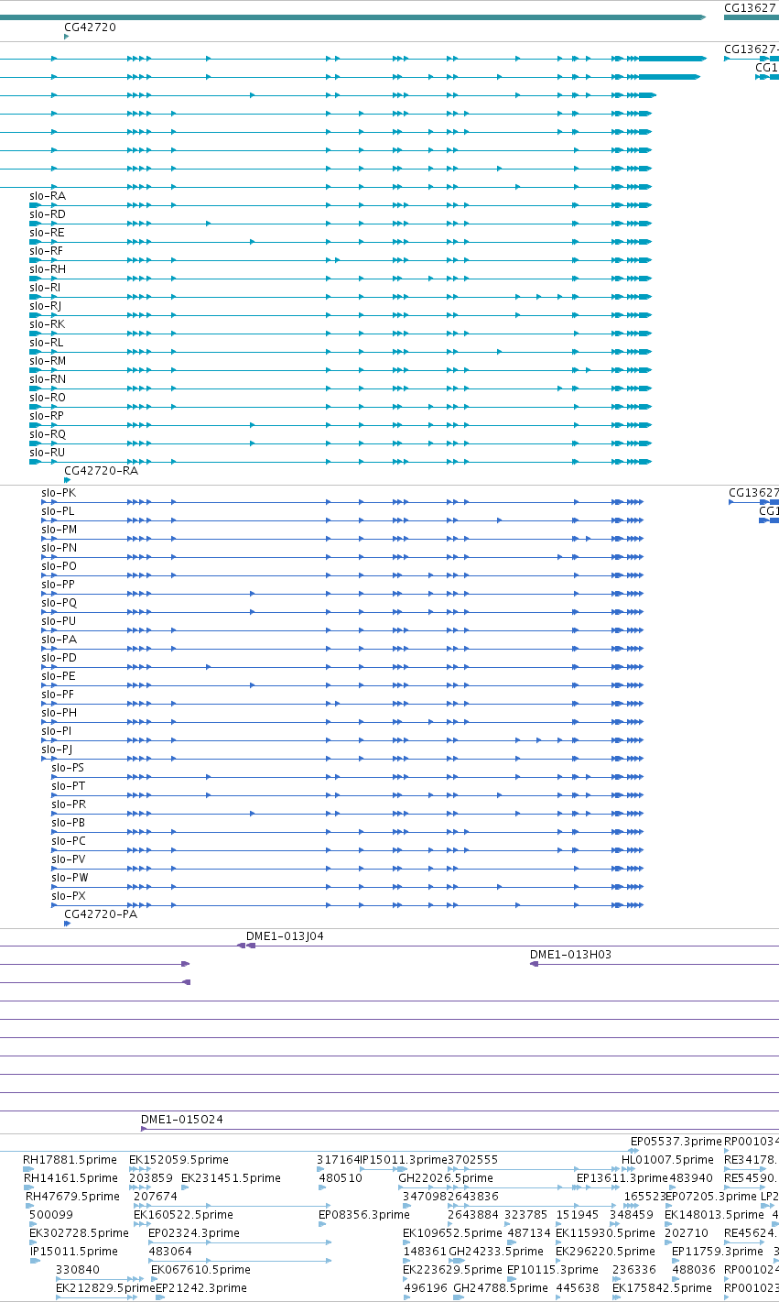The height and width of the screenshot is (1302, 779).
Task: Select the IP15011.5prime EST label
Action: click(74, 1252)
